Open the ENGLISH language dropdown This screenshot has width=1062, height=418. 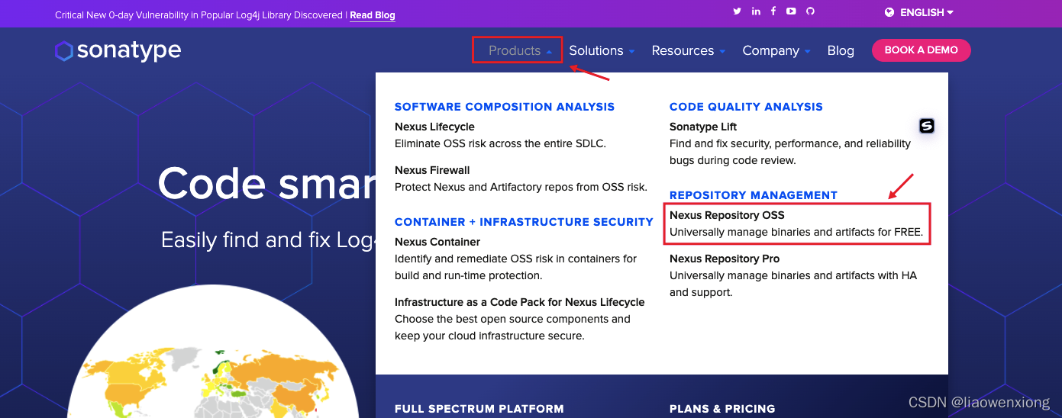(927, 12)
